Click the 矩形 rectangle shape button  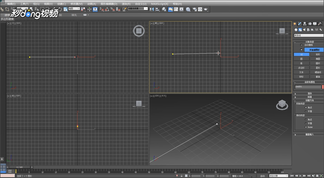click(x=318, y=54)
